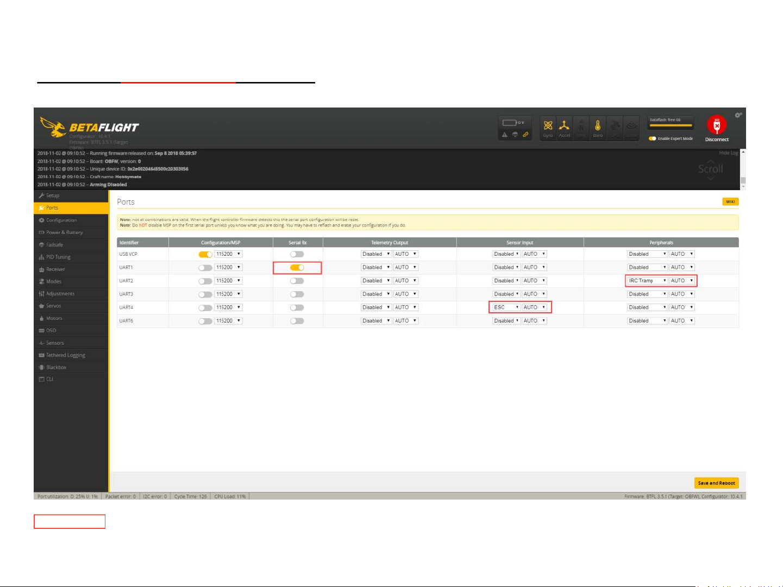Toggle Enable Expert Mode switch

pos(652,138)
